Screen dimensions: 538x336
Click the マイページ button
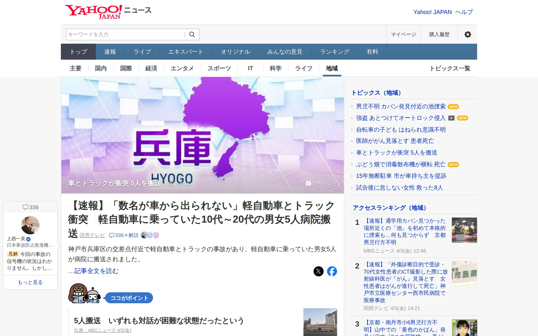click(403, 34)
